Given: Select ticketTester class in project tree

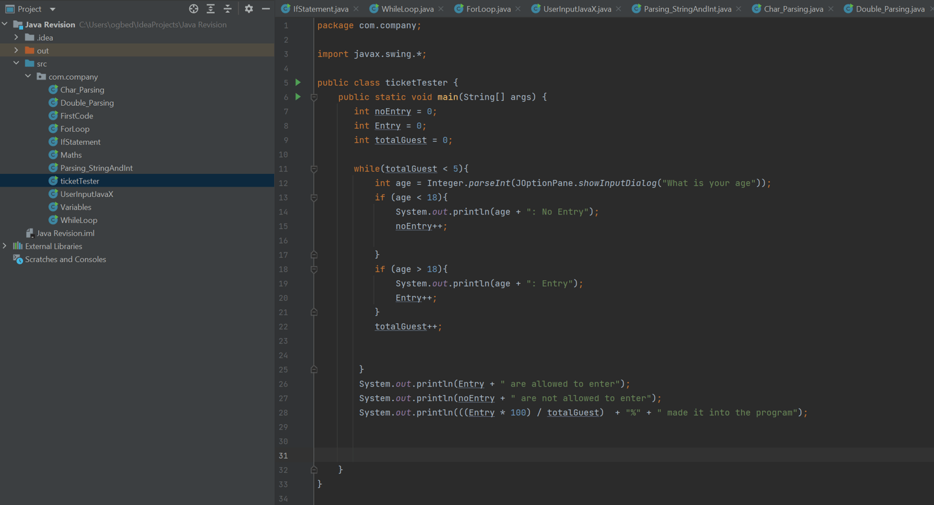Looking at the screenshot, I should [80, 181].
